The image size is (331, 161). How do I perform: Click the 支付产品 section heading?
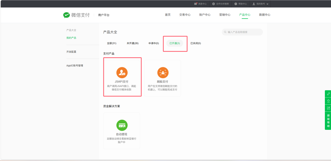pos(109,54)
